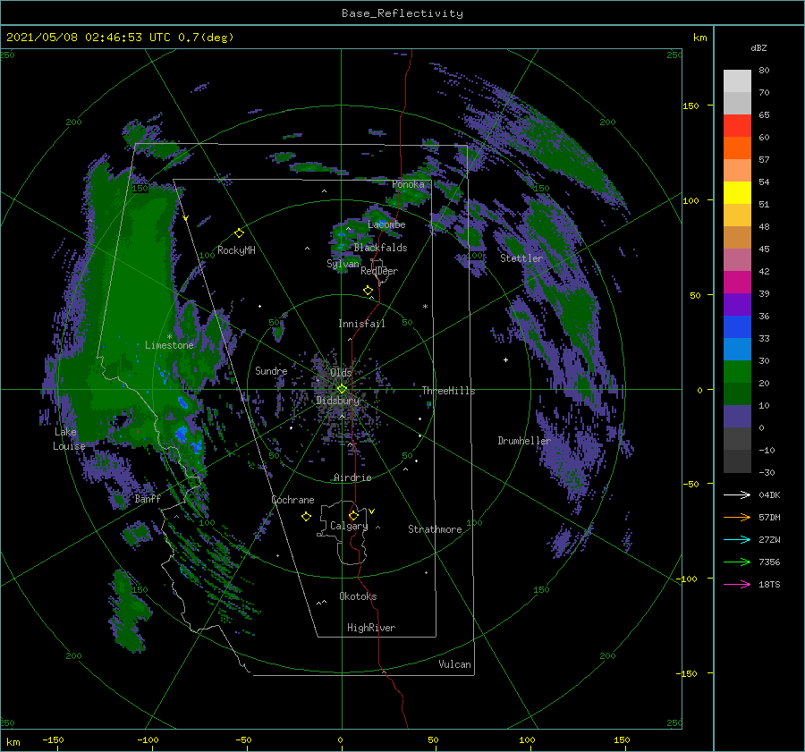Click the RockyMH label
The height and width of the screenshot is (752, 805).
[236, 250]
